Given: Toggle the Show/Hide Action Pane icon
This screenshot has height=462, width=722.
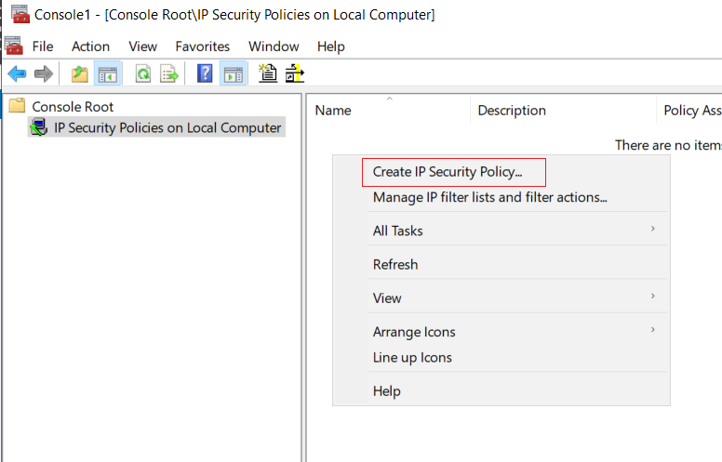Looking at the screenshot, I should click(234, 73).
